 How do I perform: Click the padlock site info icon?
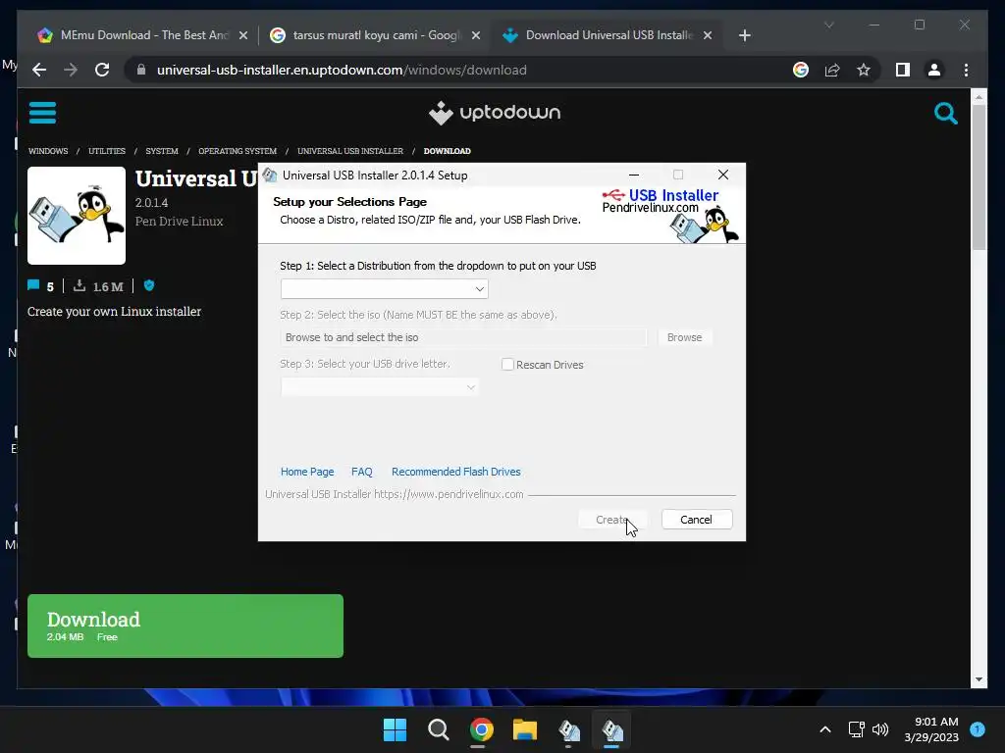141,70
